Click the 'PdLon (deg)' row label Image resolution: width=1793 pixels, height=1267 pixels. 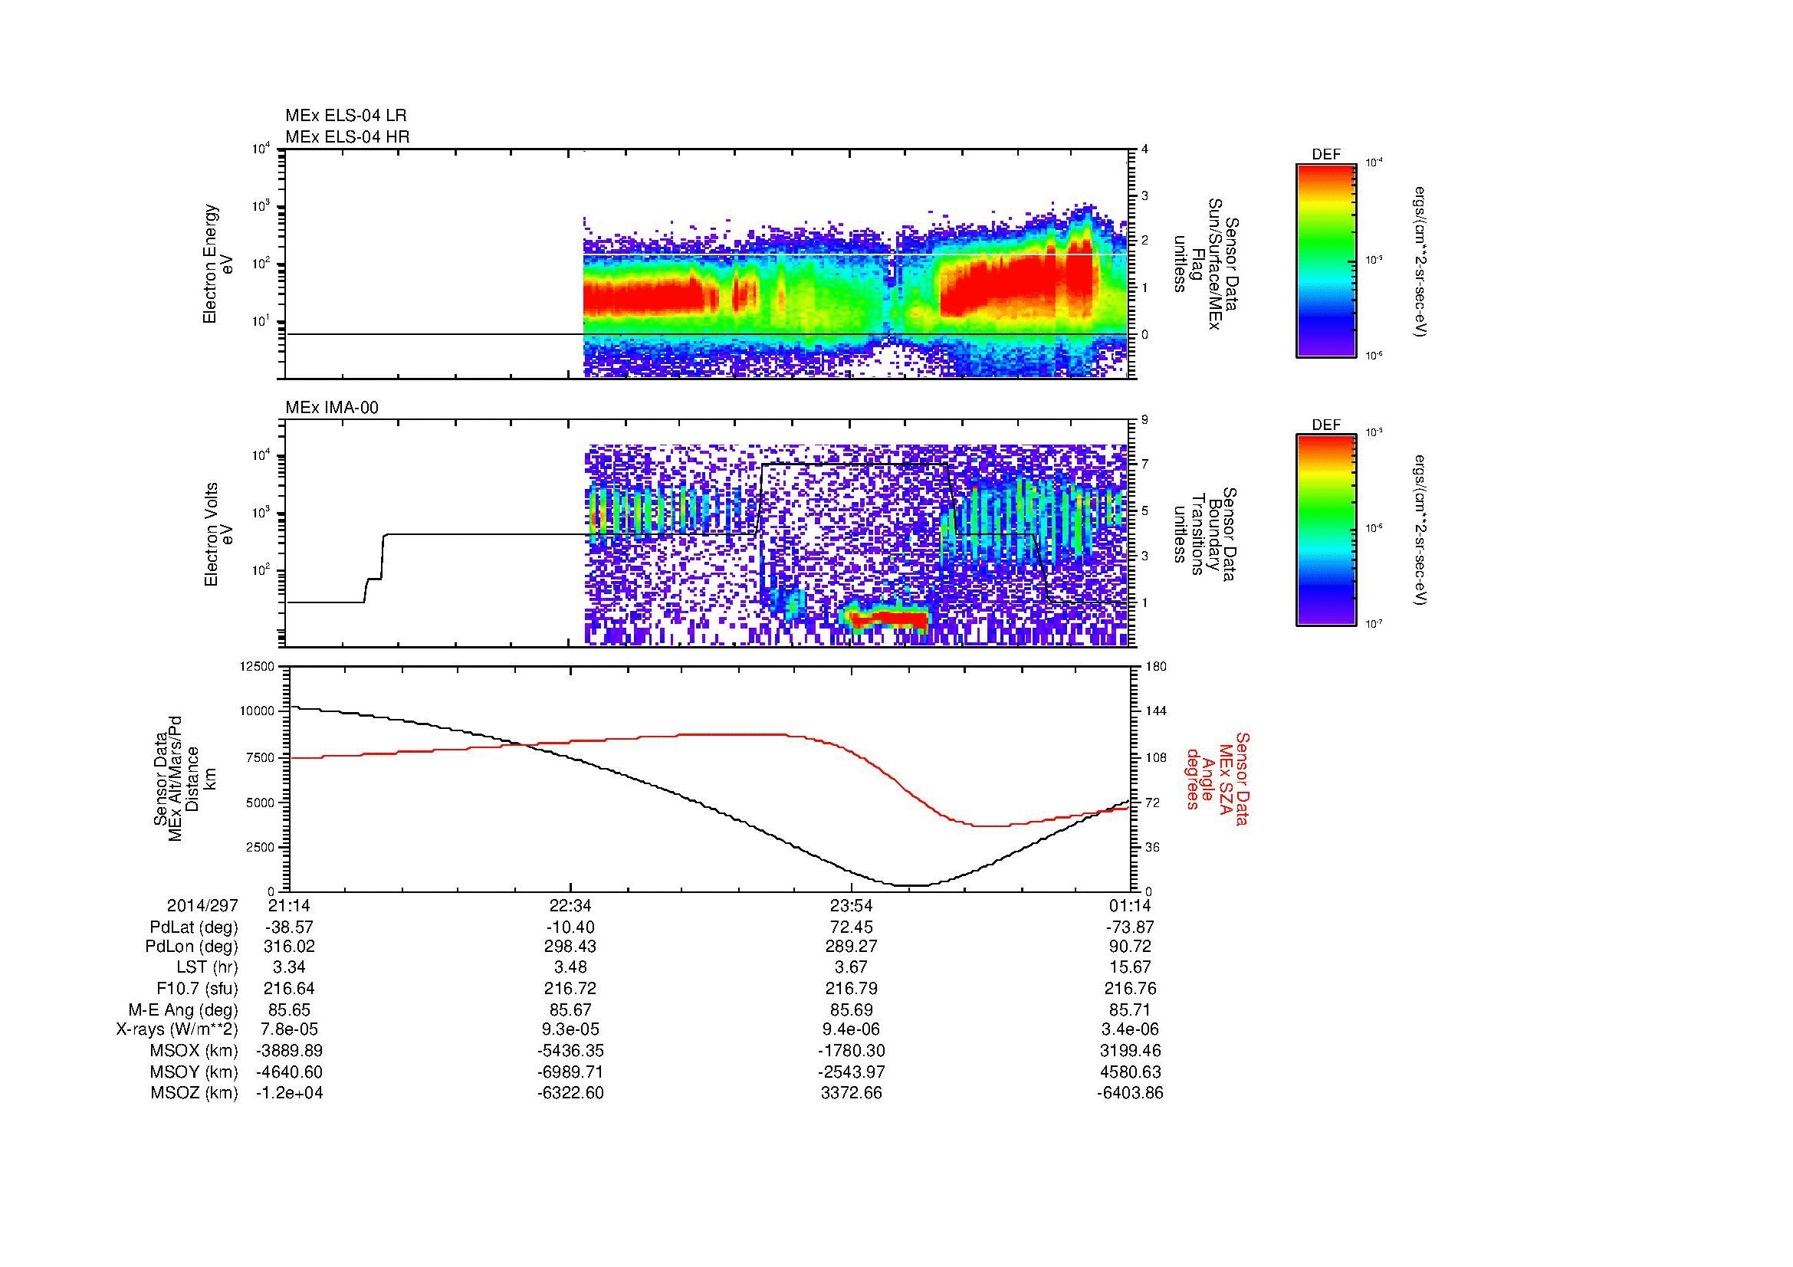(x=193, y=947)
